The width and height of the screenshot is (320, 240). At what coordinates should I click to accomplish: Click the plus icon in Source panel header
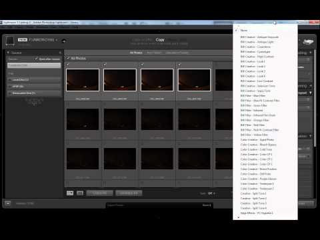[60, 53]
